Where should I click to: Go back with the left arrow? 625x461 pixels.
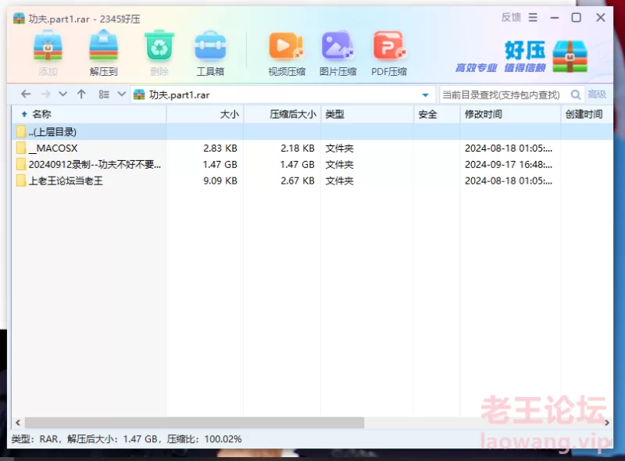[x=26, y=94]
